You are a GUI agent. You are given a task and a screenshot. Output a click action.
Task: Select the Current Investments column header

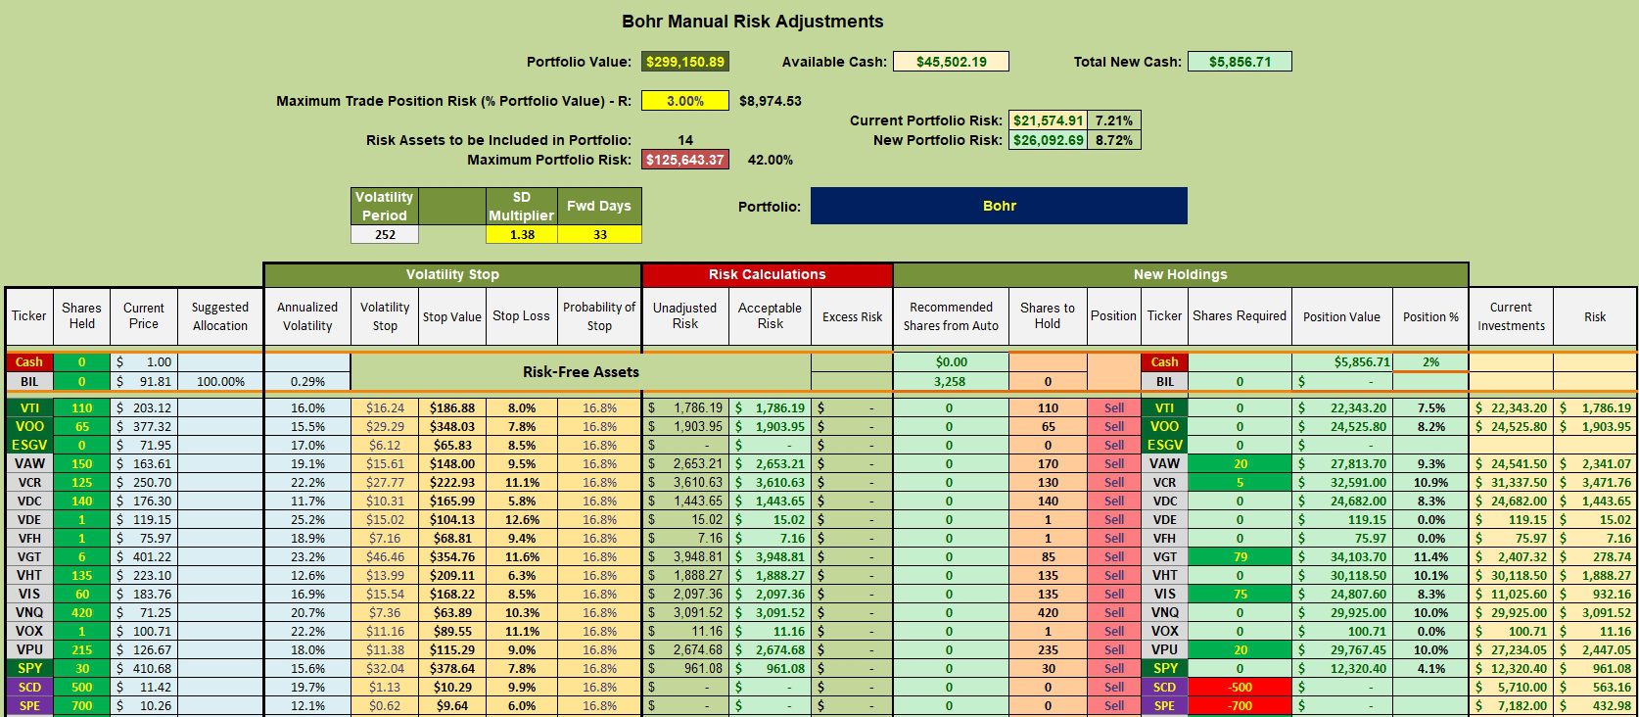[1511, 316]
